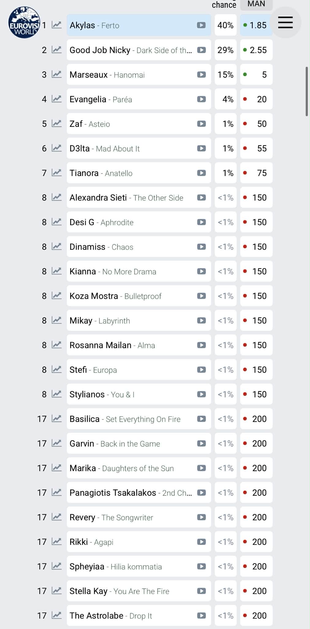Play Tianora Anatello video clip
Image resolution: width=310 pixels, height=629 pixels.
click(x=201, y=173)
